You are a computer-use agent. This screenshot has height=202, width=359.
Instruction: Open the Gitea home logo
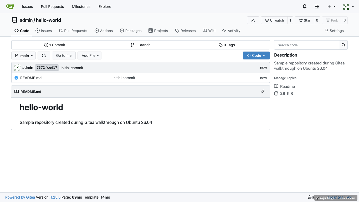10,6
